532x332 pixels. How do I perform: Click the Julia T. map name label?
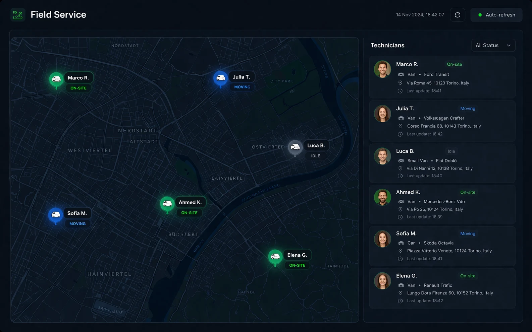click(x=241, y=77)
